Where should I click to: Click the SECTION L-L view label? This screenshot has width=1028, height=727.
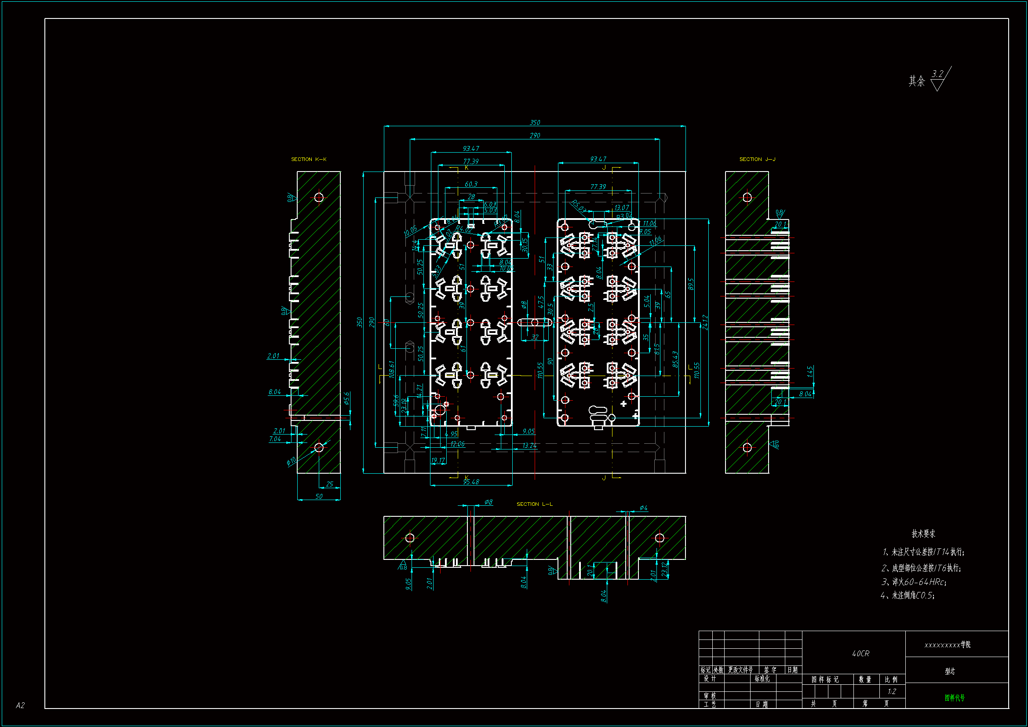pos(535,504)
